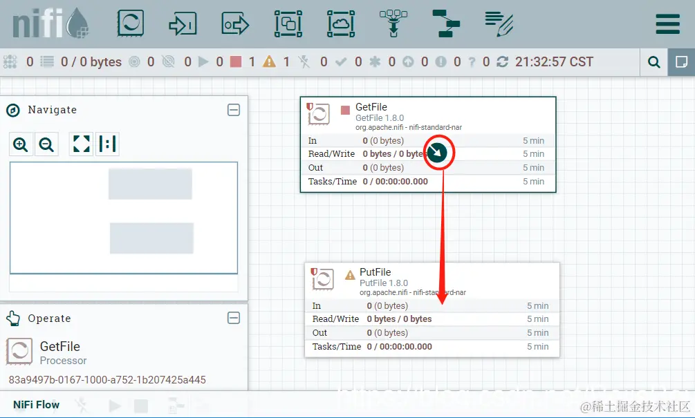Viewport: 695px width, 418px height.
Task: Select the Remote Process Group icon
Action: (341, 23)
